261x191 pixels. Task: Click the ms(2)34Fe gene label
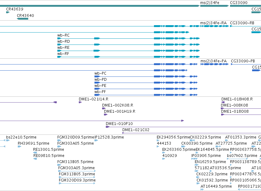pos(209,3)
